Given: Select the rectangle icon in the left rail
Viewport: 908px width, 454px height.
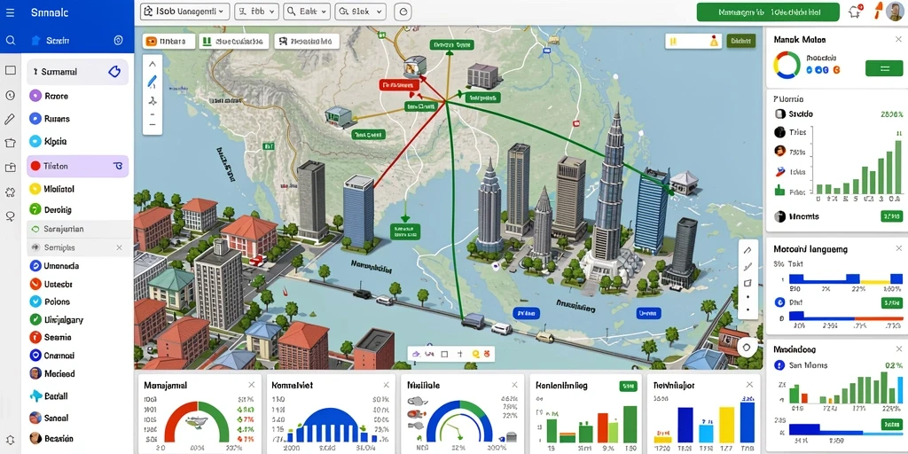Looking at the screenshot, I should (10, 70).
